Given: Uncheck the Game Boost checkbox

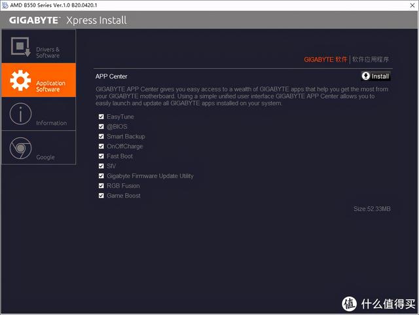Looking at the screenshot, I should (101, 196).
